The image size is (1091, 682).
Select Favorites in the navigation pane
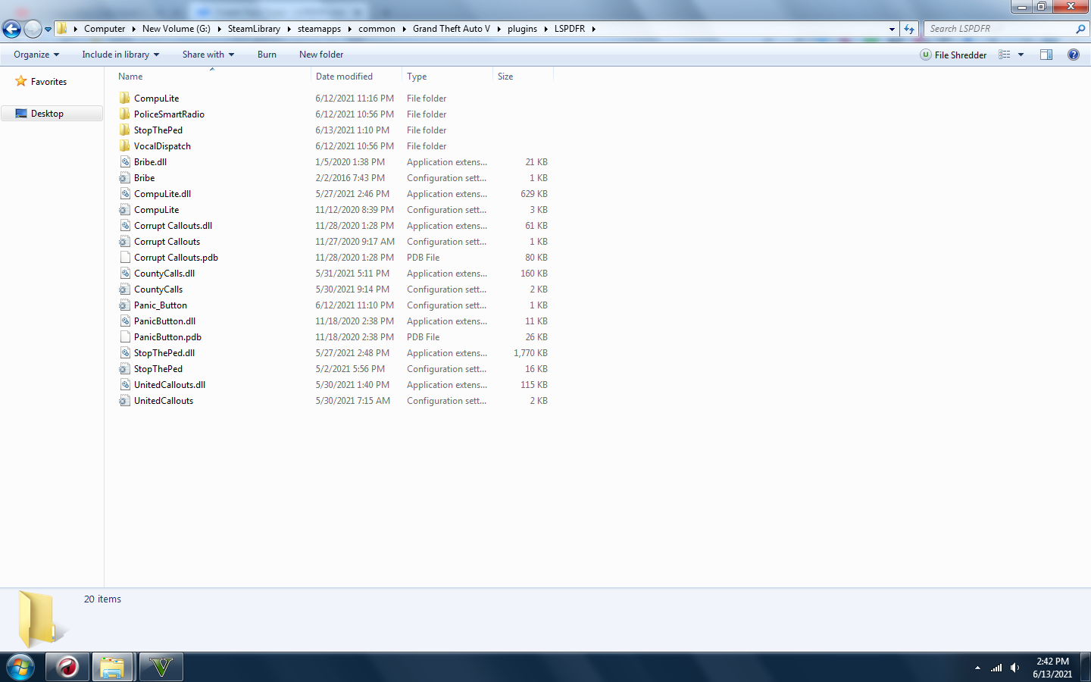[49, 82]
